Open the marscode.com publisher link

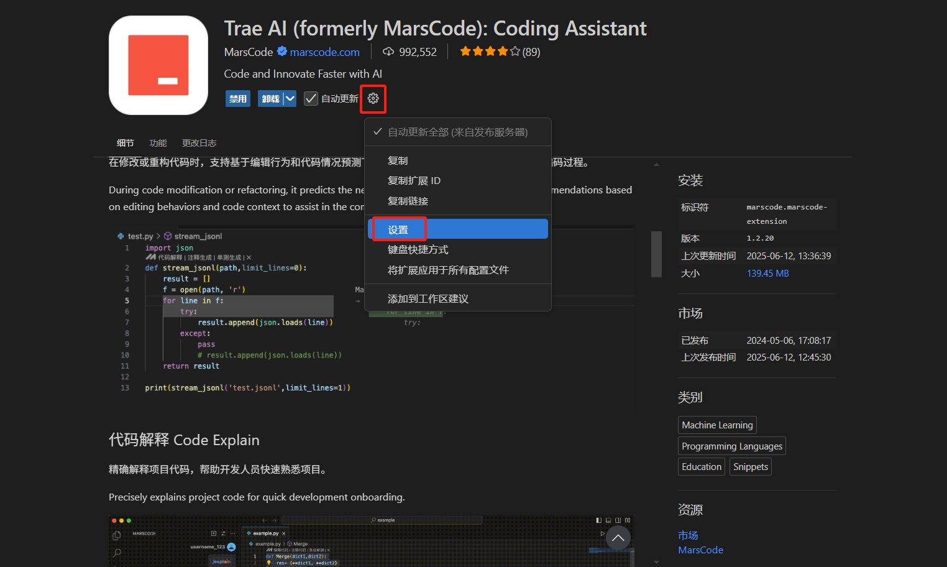coord(324,52)
